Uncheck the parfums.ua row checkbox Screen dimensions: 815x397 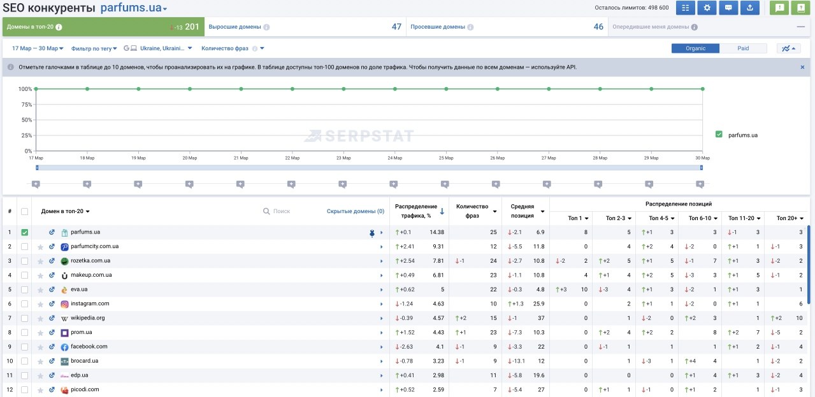point(25,233)
